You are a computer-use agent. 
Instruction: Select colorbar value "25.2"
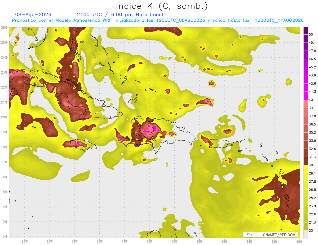tap(312, 198)
